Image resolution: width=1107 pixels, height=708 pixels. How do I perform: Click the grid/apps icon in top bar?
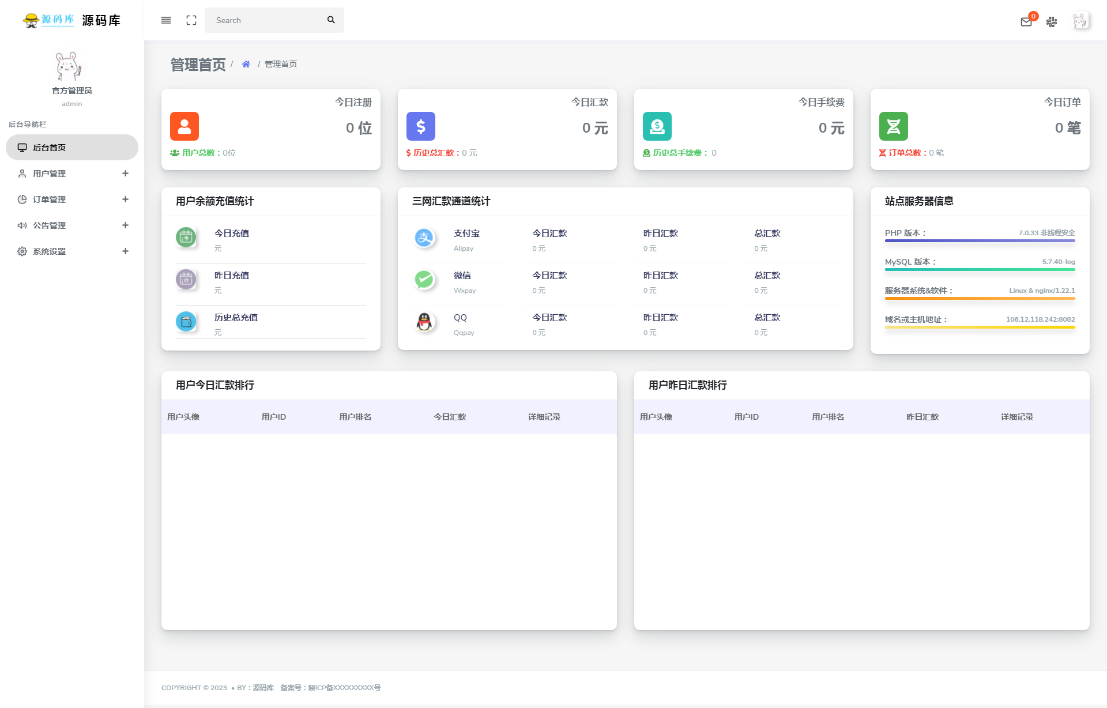1052,22
